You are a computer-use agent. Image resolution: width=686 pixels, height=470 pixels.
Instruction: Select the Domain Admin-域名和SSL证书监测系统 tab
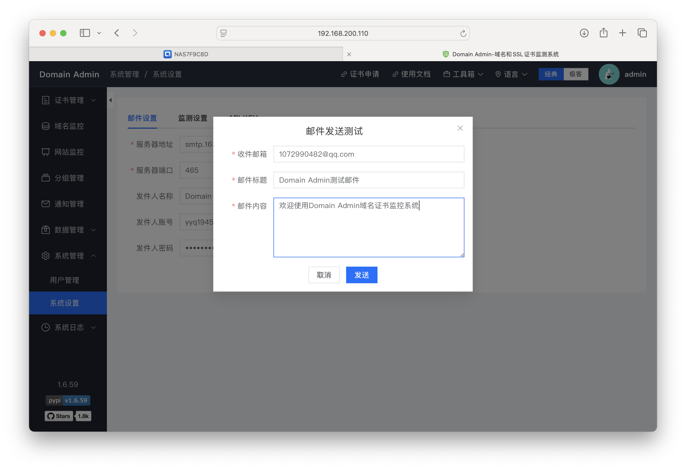[x=500, y=54]
